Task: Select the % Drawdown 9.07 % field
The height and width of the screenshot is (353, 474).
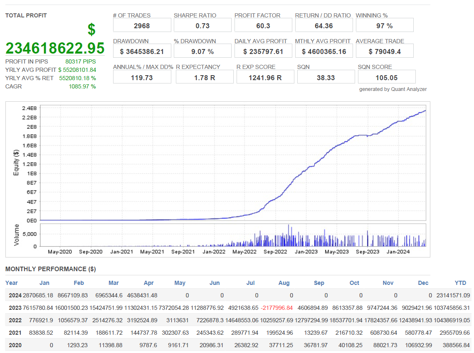Action: point(202,51)
